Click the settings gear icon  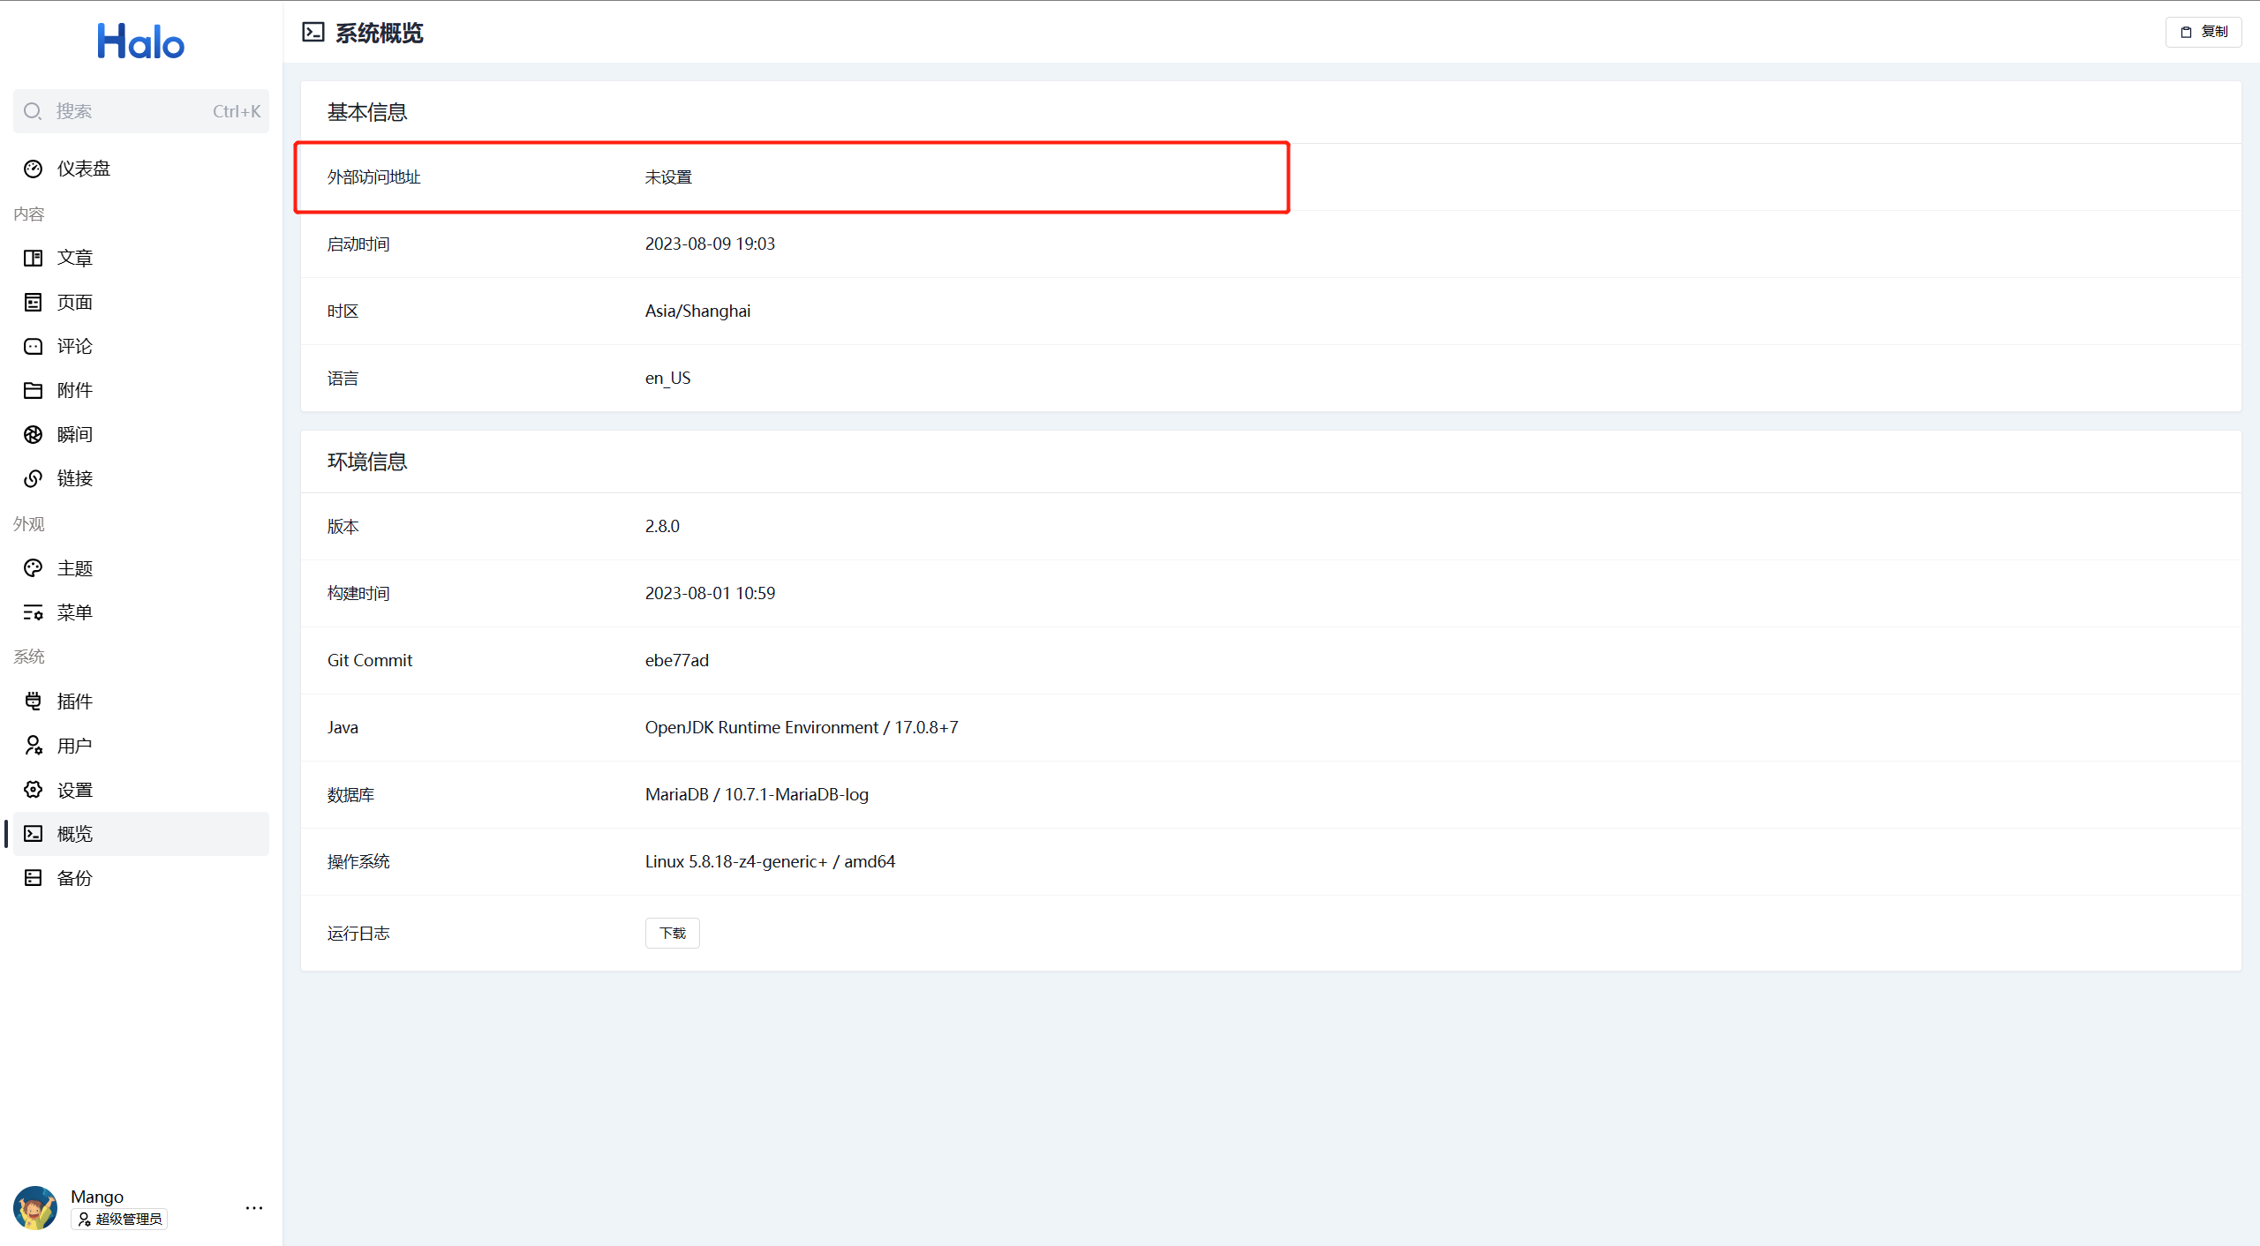click(33, 790)
